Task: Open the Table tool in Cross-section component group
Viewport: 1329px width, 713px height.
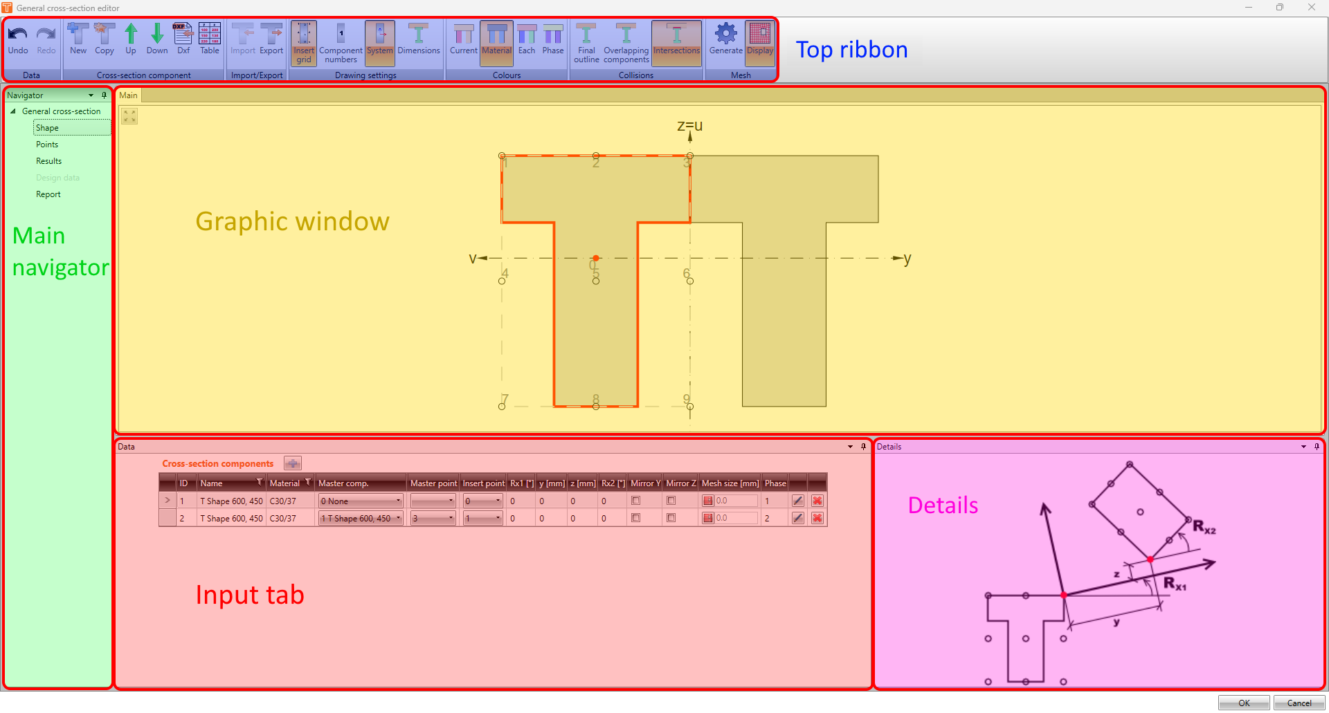Action: 209,39
